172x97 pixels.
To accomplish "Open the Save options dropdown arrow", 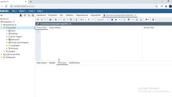I will [x=45, y=20].
